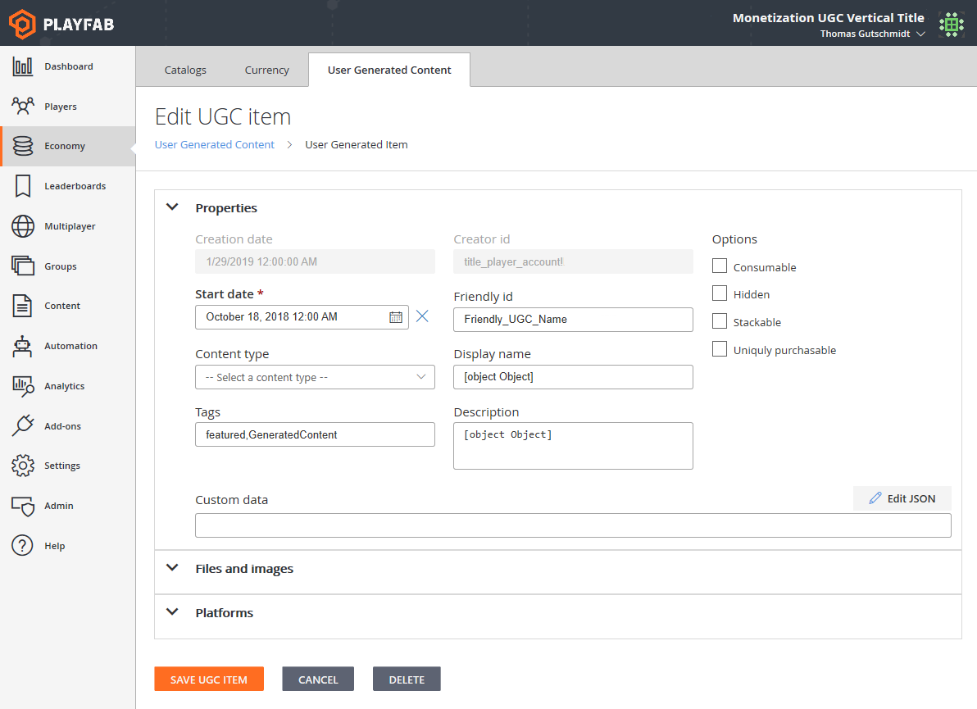Click SAVE UGC ITEM button
Image resolution: width=977 pixels, height=709 pixels.
tap(209, 679)
